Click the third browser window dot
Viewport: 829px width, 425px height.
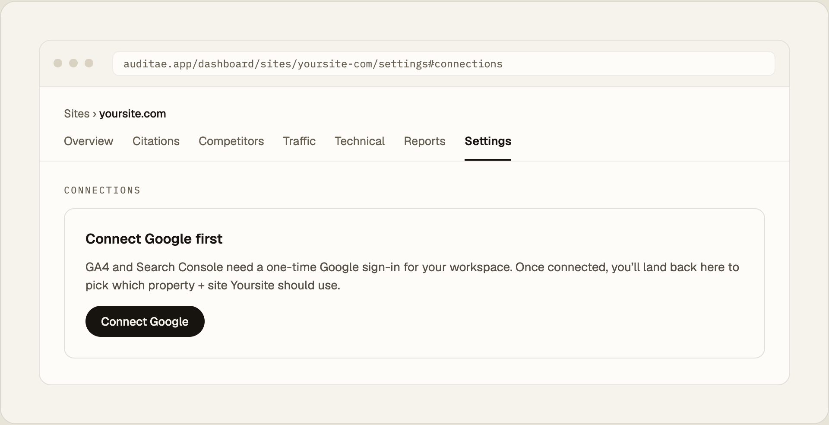pos(89,63)
